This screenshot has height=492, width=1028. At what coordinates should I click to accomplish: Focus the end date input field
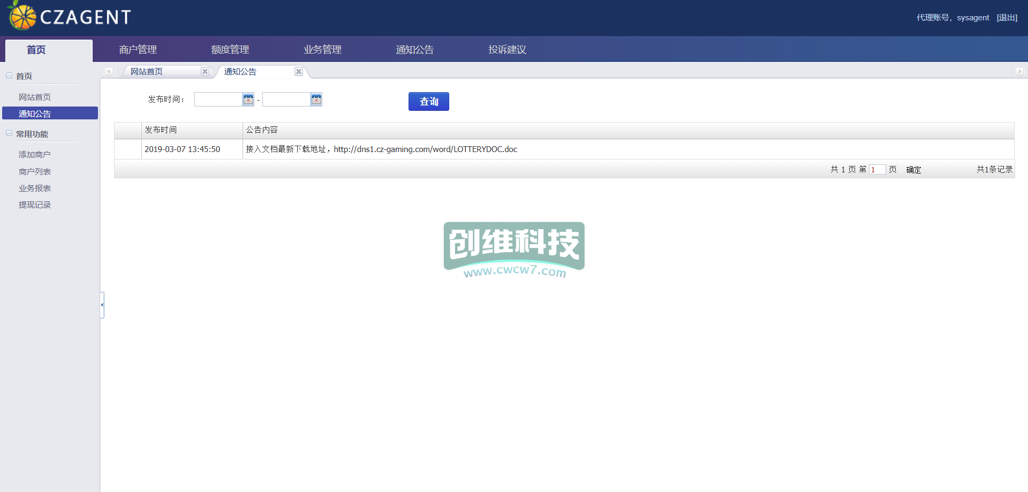click(x=286, y=99)
